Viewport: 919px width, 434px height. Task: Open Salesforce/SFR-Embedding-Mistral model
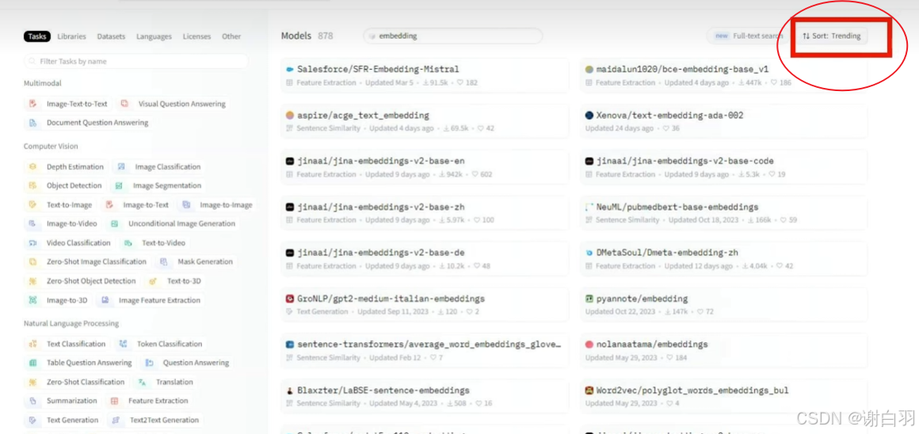[x=425, y=75]
